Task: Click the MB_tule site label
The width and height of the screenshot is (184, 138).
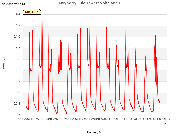Action: pos(32,12)
